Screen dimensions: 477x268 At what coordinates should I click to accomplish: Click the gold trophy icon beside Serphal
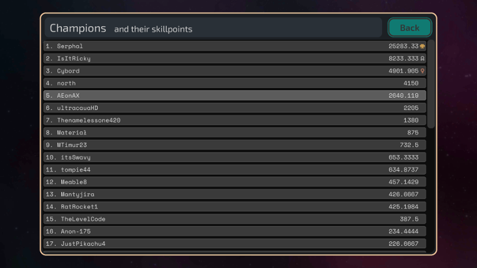pyautogui.click(x=423, y=46)
